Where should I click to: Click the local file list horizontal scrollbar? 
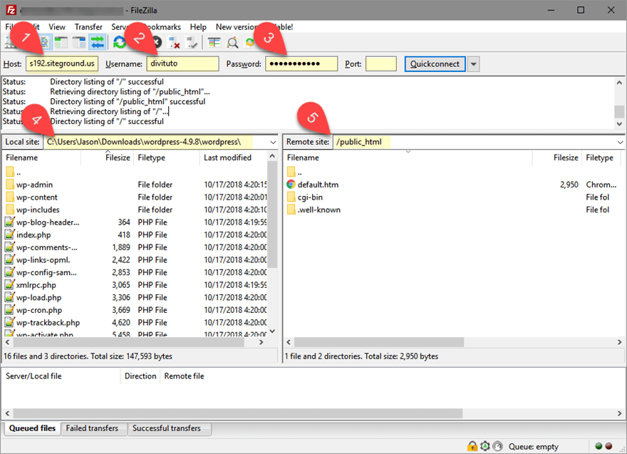click(x=128, y=342)
